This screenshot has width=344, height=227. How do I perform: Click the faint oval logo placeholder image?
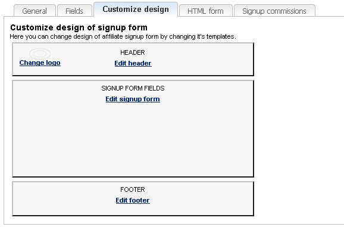(x=40, y=54)
